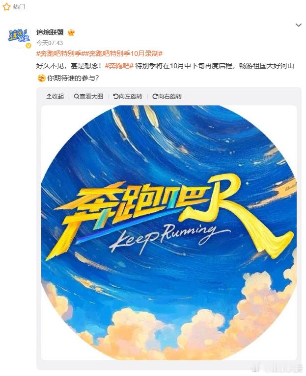Click the heart-face emoji in post text
306x376 pixels.
(x=42, y=78)
